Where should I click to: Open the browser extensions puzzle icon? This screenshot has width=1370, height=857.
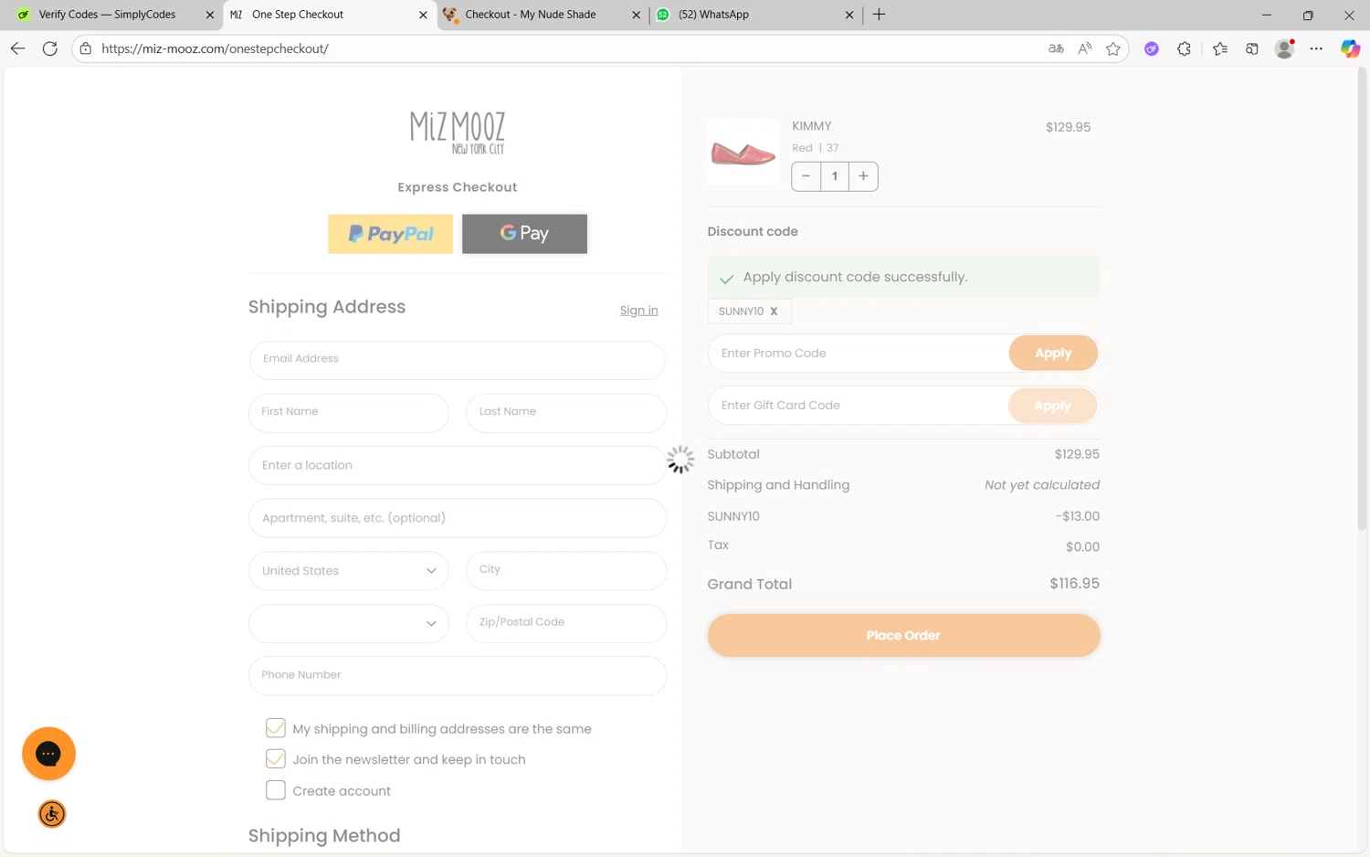[1184, 48]
